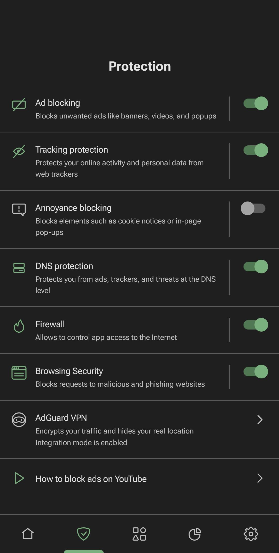Open Settings gear tab
Screen dimensions: 279x553
[x=251, y=534]
